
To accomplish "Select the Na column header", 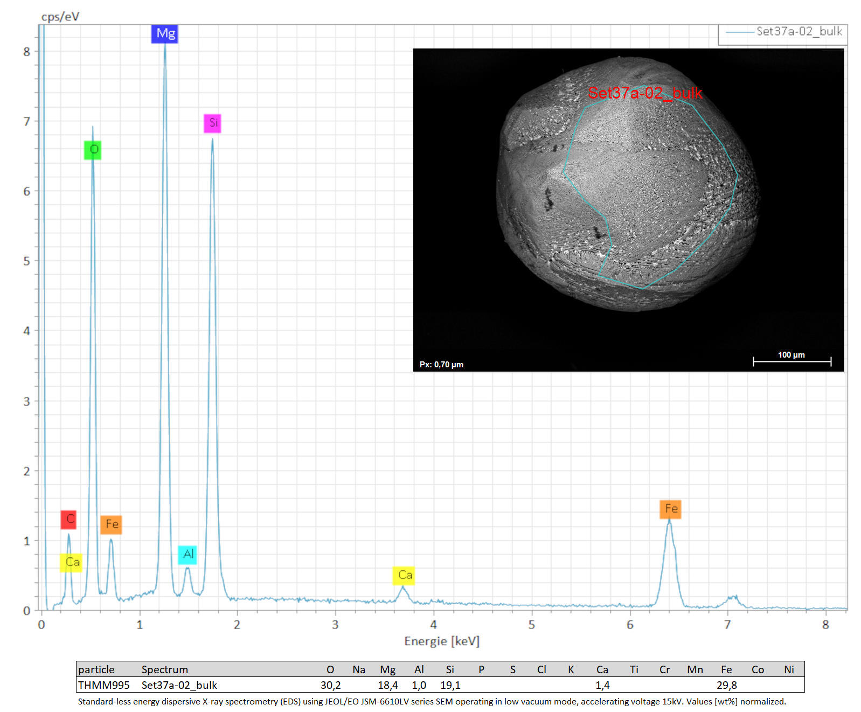I will (x=359, y=669).
